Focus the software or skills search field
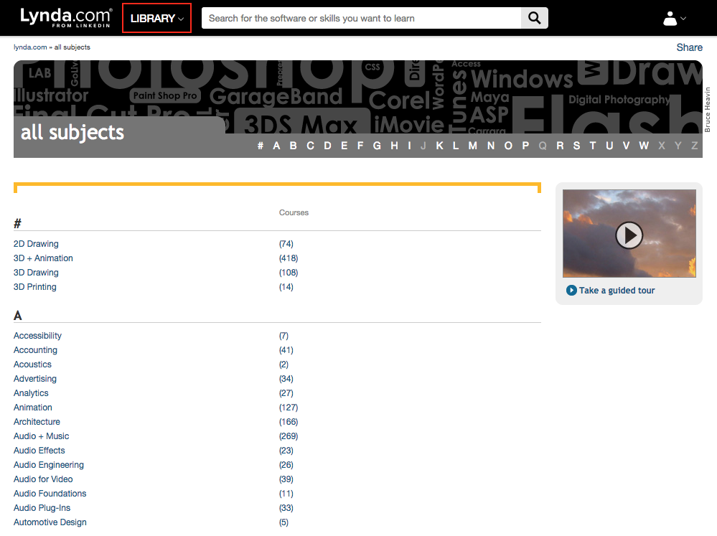 tap(361, 18)
